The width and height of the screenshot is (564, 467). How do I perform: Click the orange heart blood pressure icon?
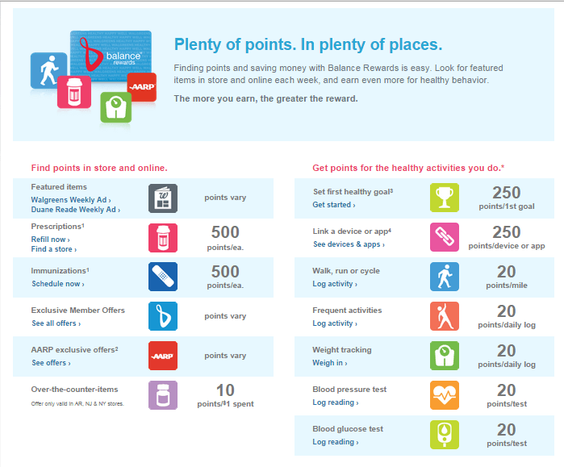(x=445, y=395)
